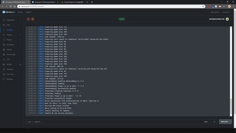Click the 'Starting GS4 status listener' log line
Viewport: 236px width, 133px height.
57,106
